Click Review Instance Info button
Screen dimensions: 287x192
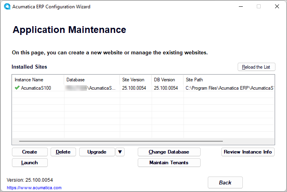248,152
